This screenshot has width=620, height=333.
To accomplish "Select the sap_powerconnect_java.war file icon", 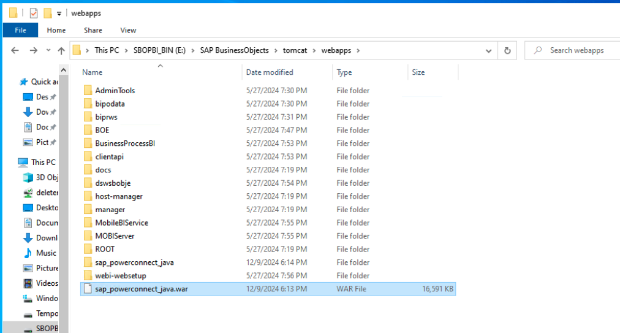I will point(87,289).
